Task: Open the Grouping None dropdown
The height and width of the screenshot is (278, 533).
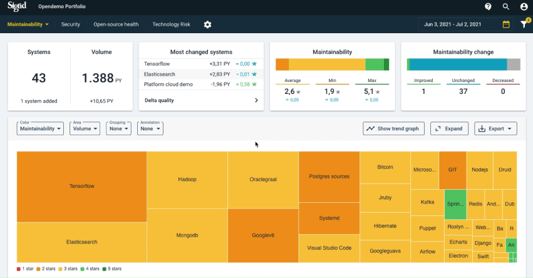Action: tap(118, 128)
